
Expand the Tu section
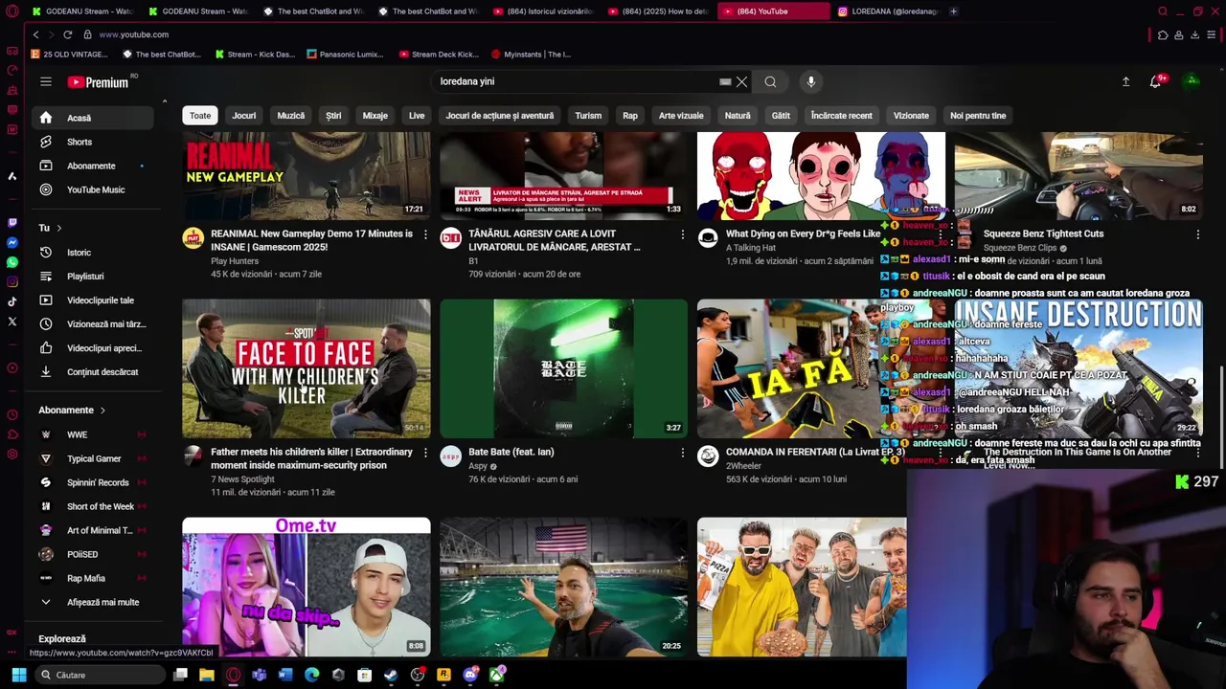pos(58,228)
